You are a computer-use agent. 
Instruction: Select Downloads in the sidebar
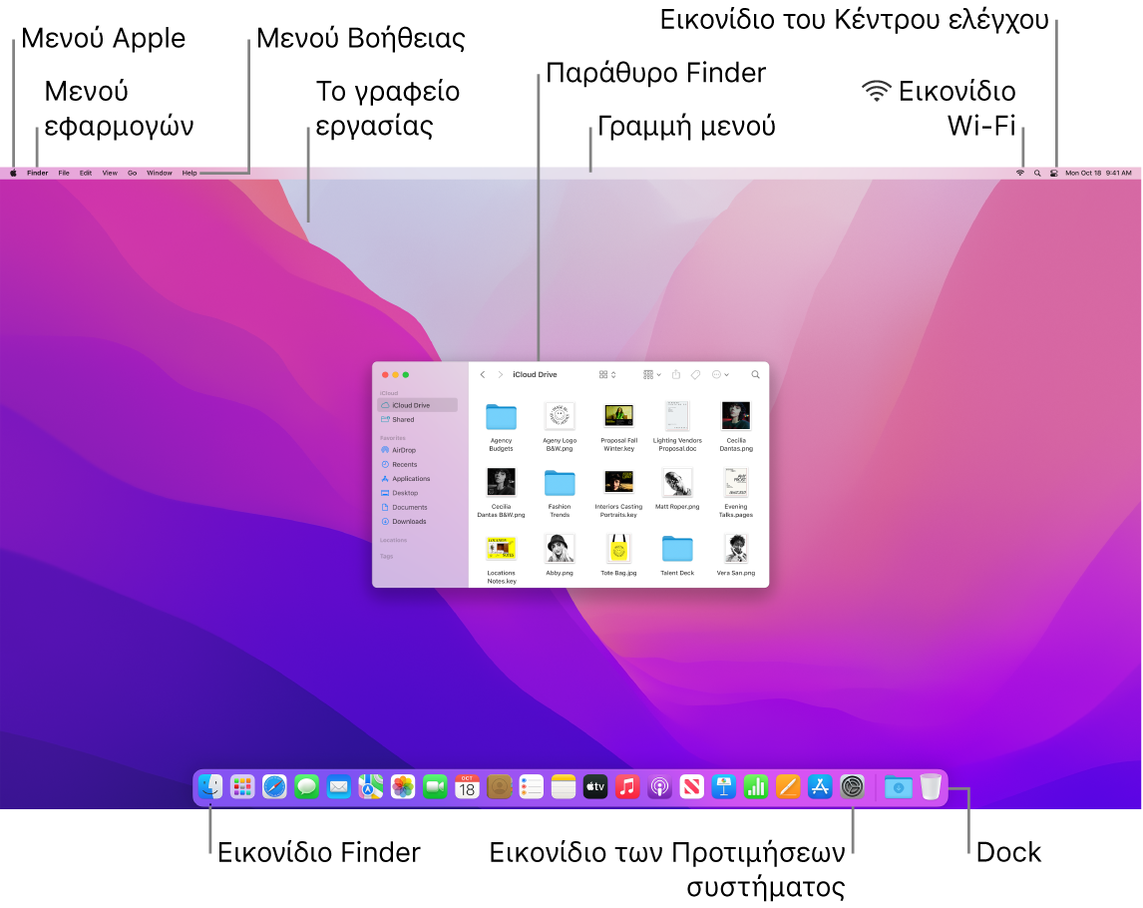[x=405, y=521]
